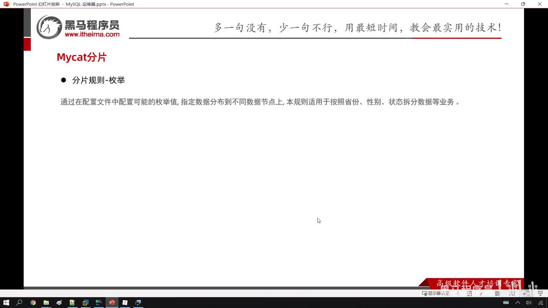The width and height of the screenshot is (548, 308).
Task: Close the PowerPoint window
Action: coord(539,4)
